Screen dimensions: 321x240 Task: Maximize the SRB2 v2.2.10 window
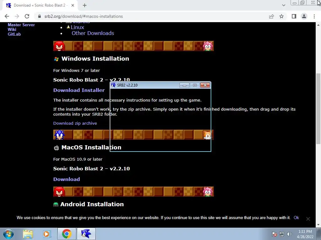pyautogui.click(x=195, y=85)
